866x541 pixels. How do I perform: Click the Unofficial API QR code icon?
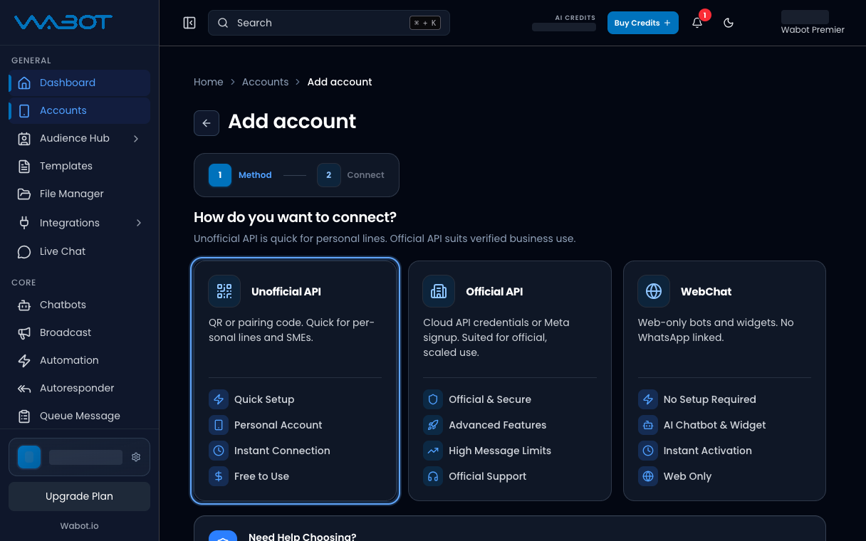point(224,291)
